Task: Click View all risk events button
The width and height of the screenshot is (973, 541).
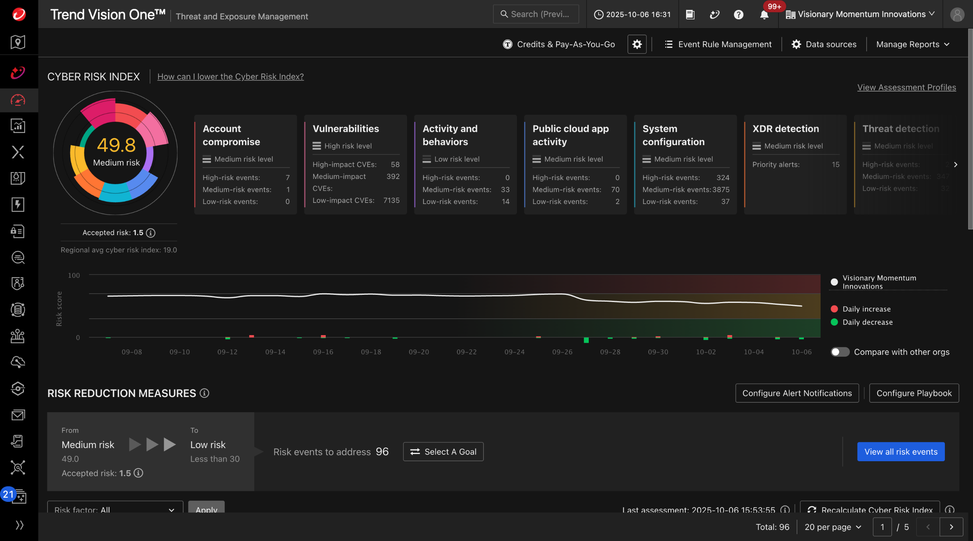Action: (x=901, y=452)
